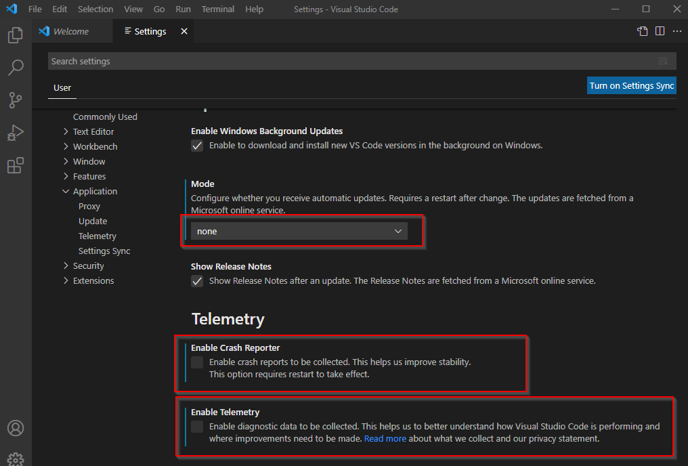
Task: Select Proxy under Application
Action: coord(89,206)
